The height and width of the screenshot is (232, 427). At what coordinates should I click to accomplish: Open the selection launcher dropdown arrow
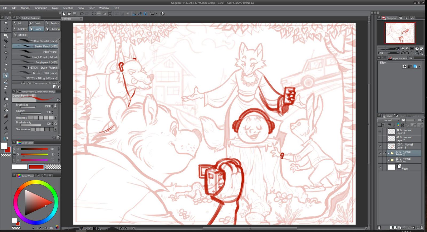(x=157, y=14)
